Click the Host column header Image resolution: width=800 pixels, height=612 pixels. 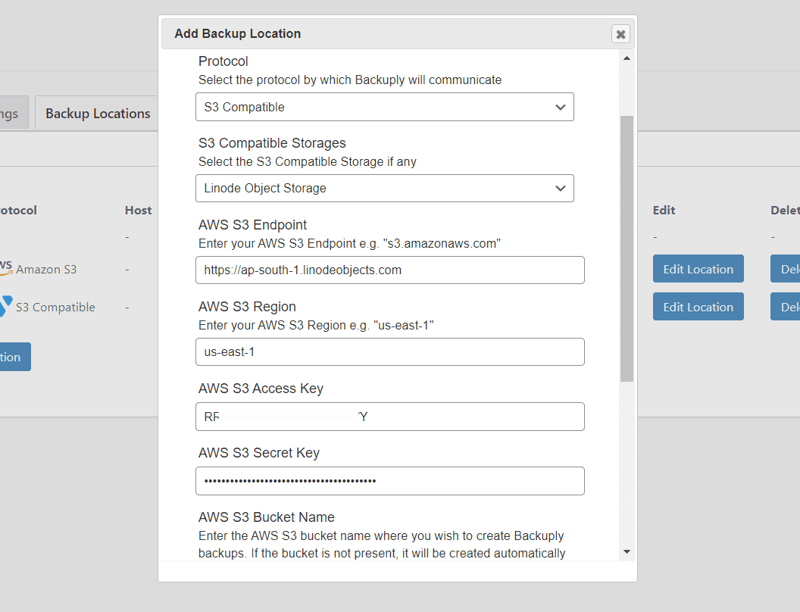(x=138, y=210)
